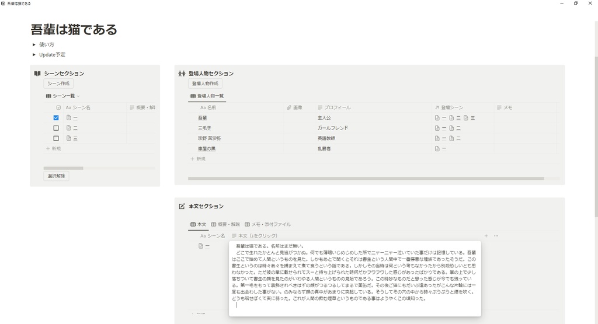Open 吾輩's linked scene 三

tap(470, 118)
